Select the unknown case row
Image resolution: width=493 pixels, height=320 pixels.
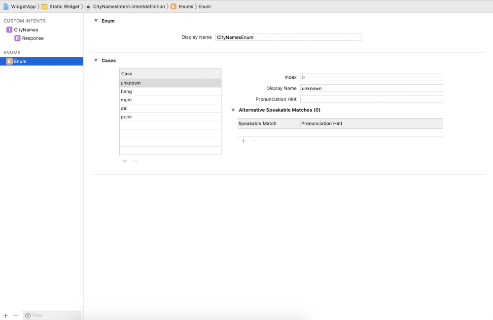point(170,83)
